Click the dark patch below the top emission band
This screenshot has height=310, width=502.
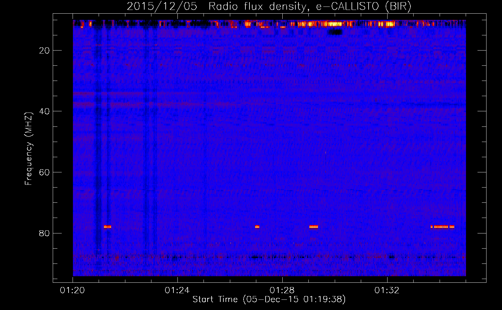tap(335, 32)
